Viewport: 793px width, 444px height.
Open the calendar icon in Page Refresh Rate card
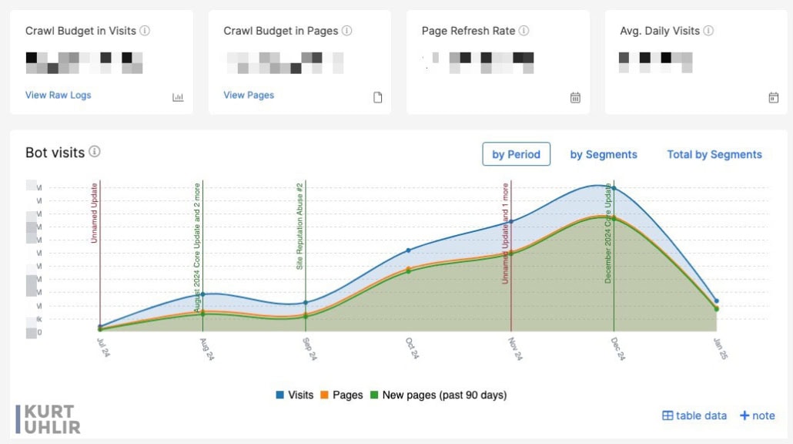tap(575, 96)
